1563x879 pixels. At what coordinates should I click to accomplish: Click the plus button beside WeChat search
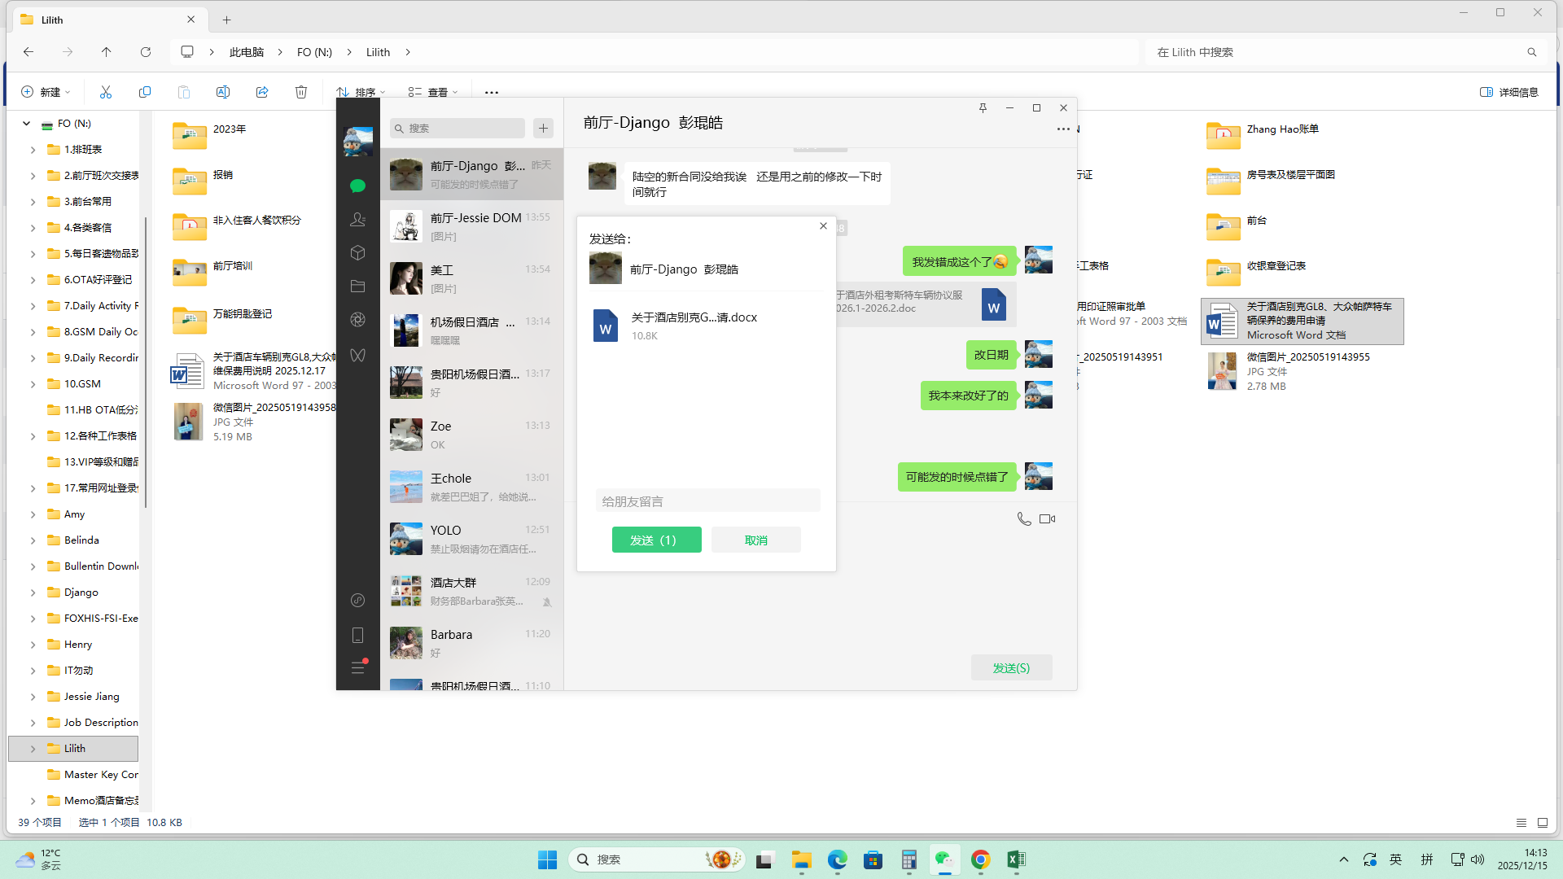click(543, 128)
